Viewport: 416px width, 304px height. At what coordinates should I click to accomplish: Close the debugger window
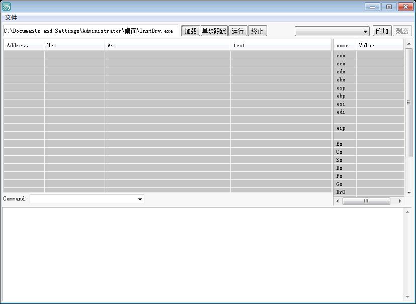point(405,7)
